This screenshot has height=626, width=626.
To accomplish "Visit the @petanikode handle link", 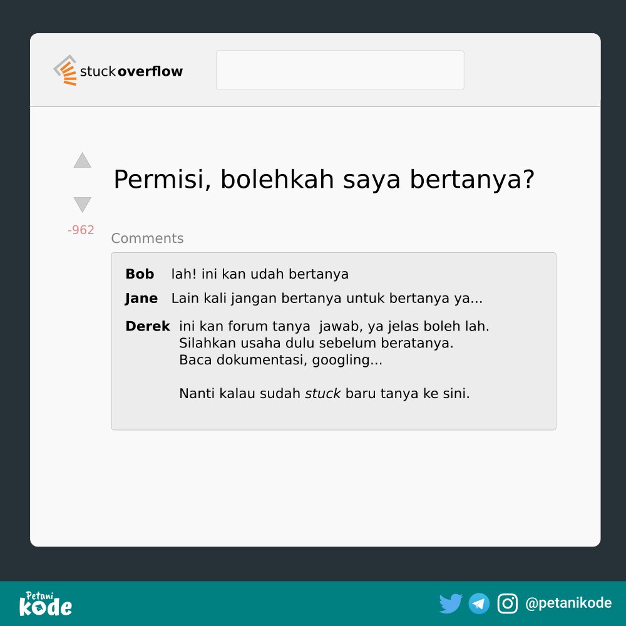I will tap(568, 603).
